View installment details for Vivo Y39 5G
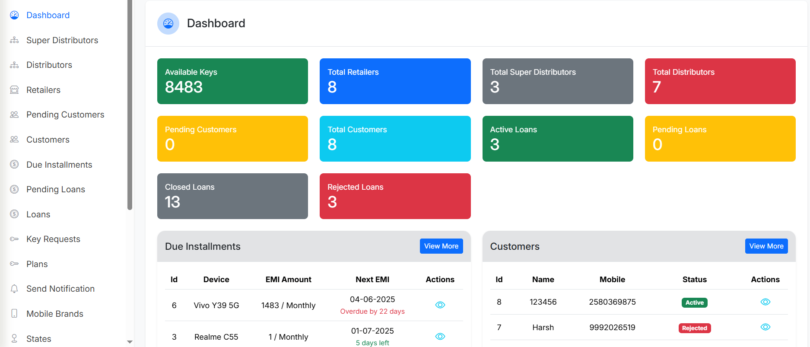This screenshot has width=810, height=347. point(440,305)
